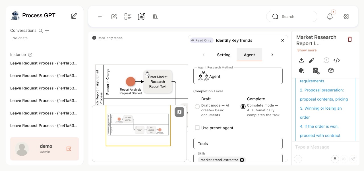Viewport: 364px width, 171px height.
Task: Click the new chat edit icon beside Process GPT
Action: pyautogui.click(x=74, y=16)
